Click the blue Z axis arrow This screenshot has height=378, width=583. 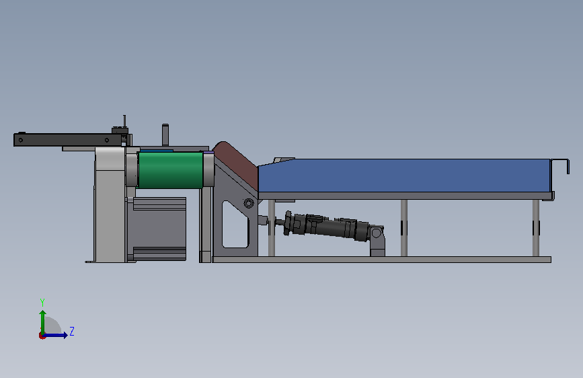point(56,335)
